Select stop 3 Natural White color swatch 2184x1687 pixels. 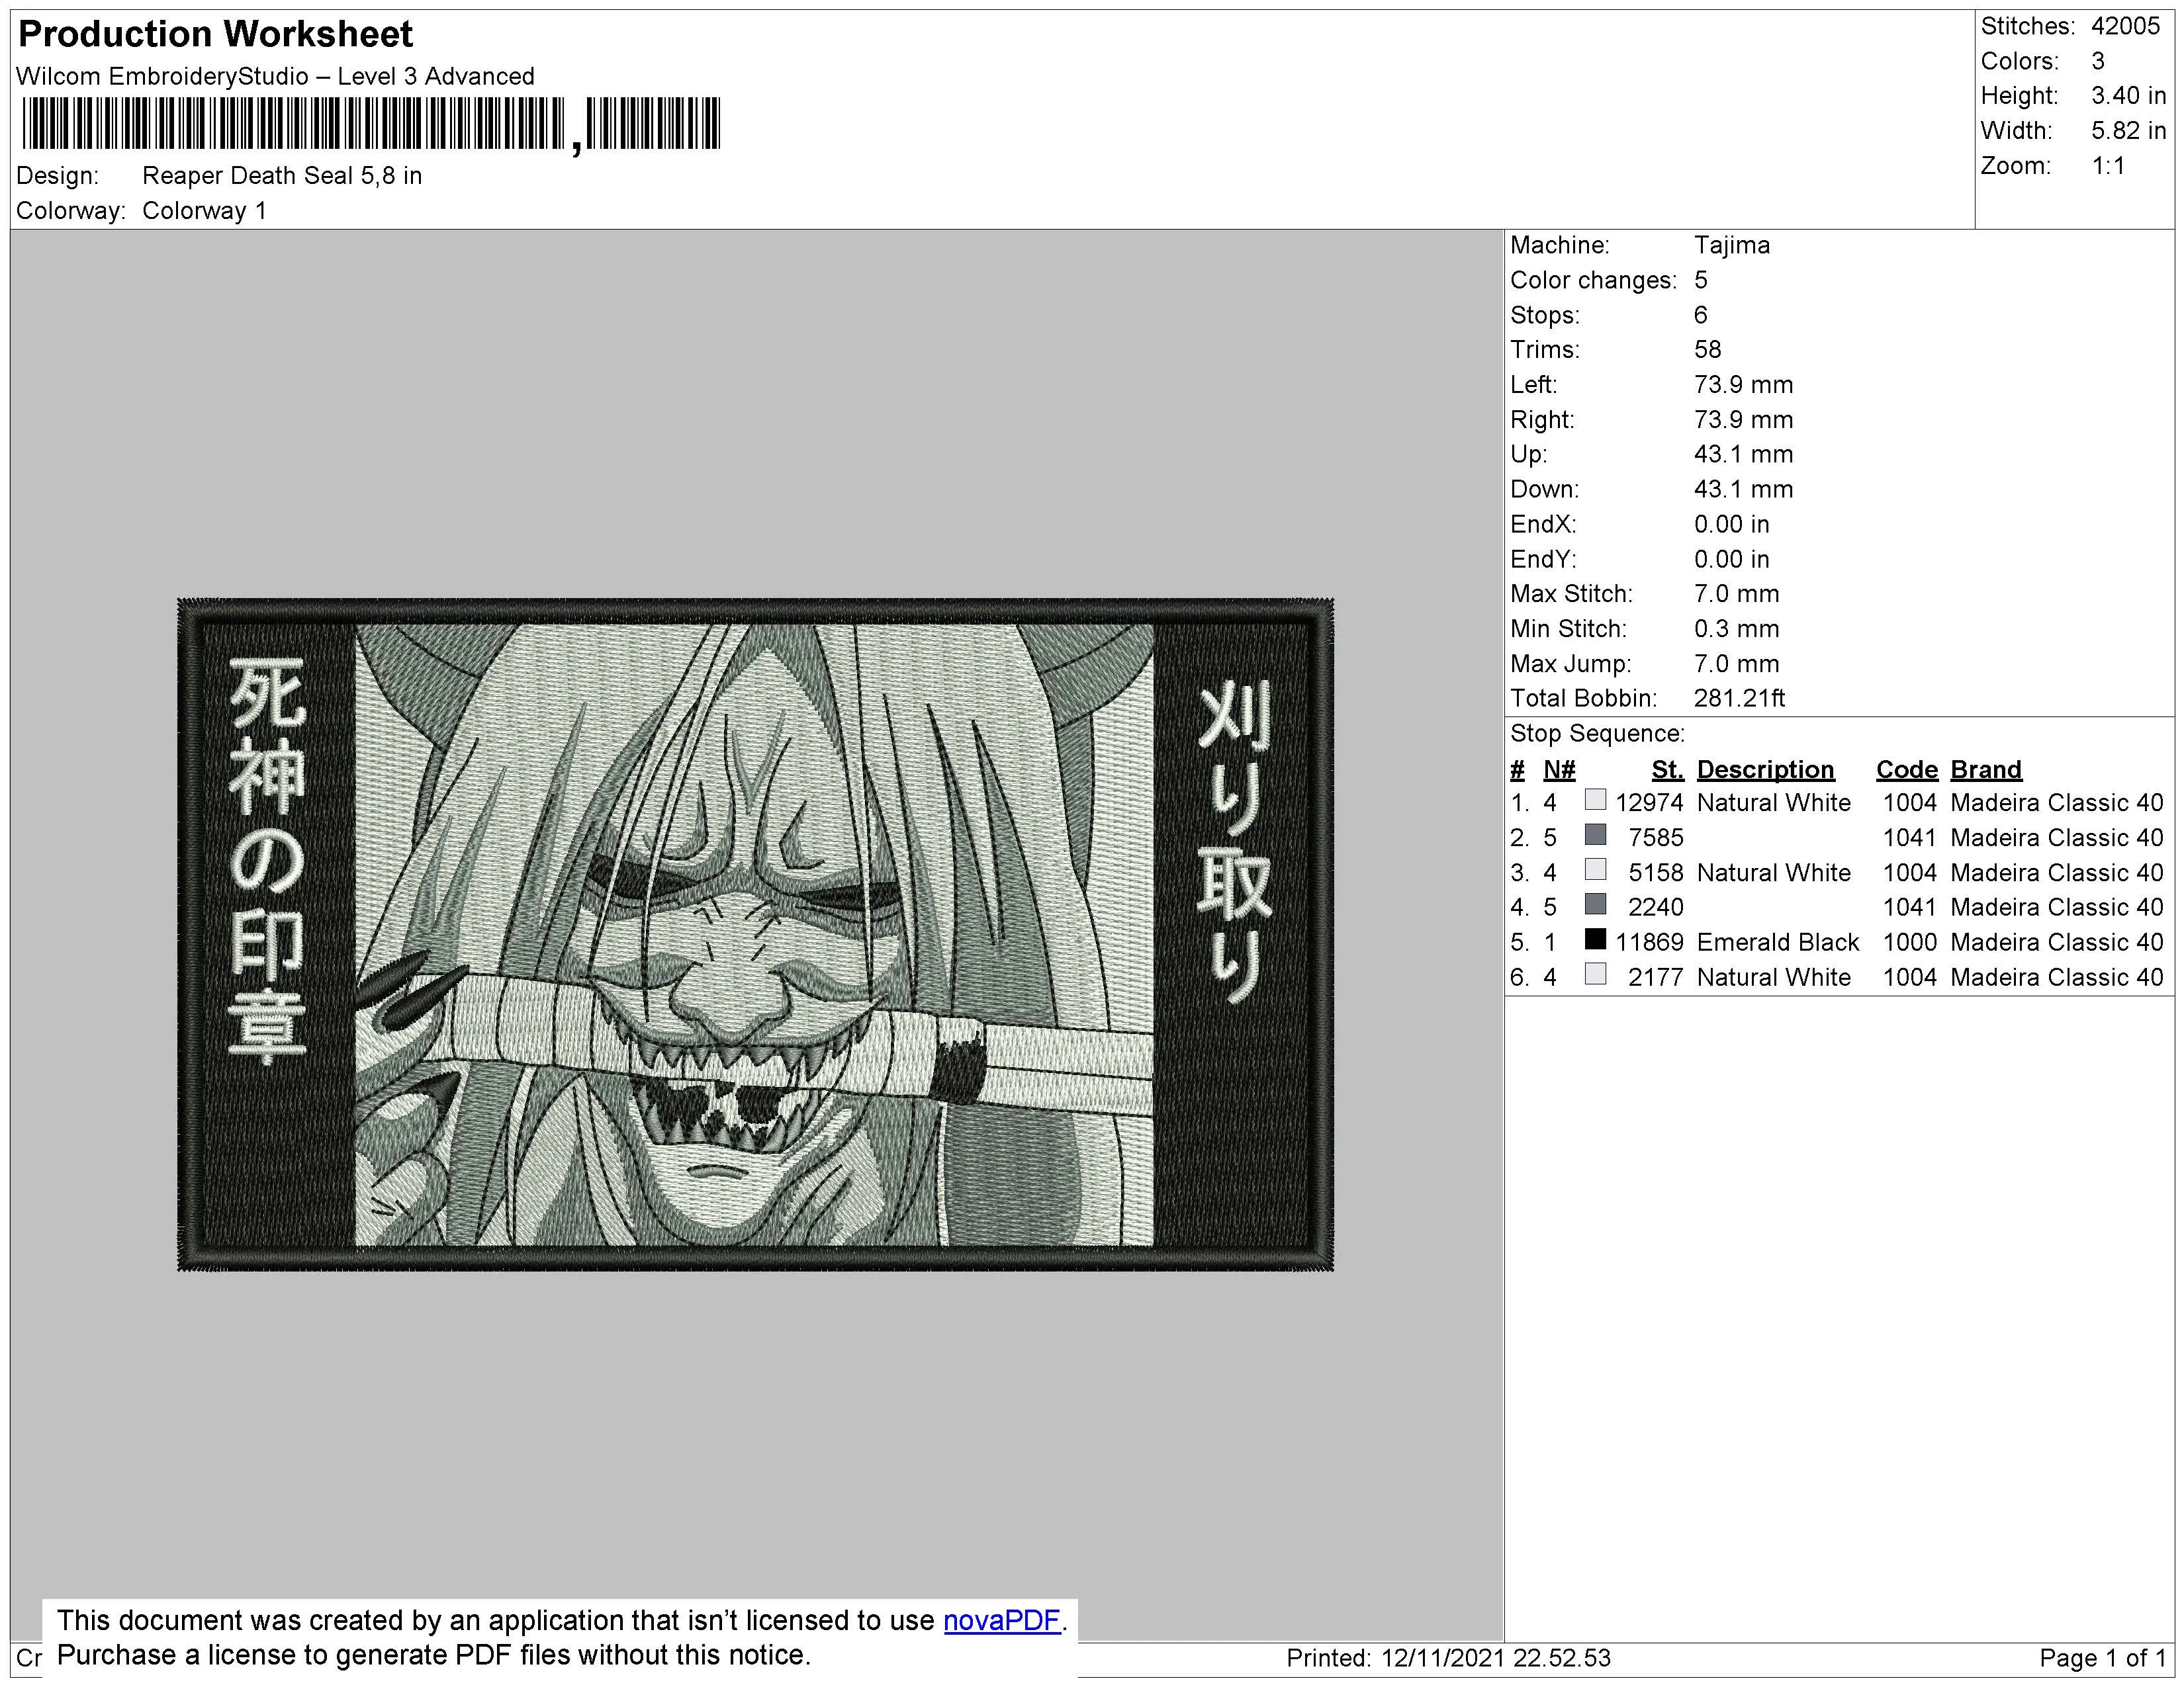pyautogui.click(x=1595, y=869)
